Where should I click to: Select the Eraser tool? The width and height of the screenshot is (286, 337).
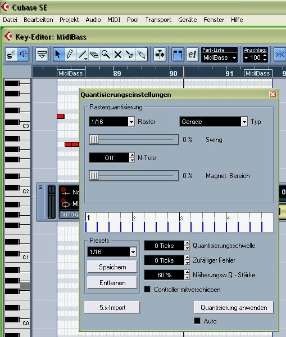click(94, 55)
